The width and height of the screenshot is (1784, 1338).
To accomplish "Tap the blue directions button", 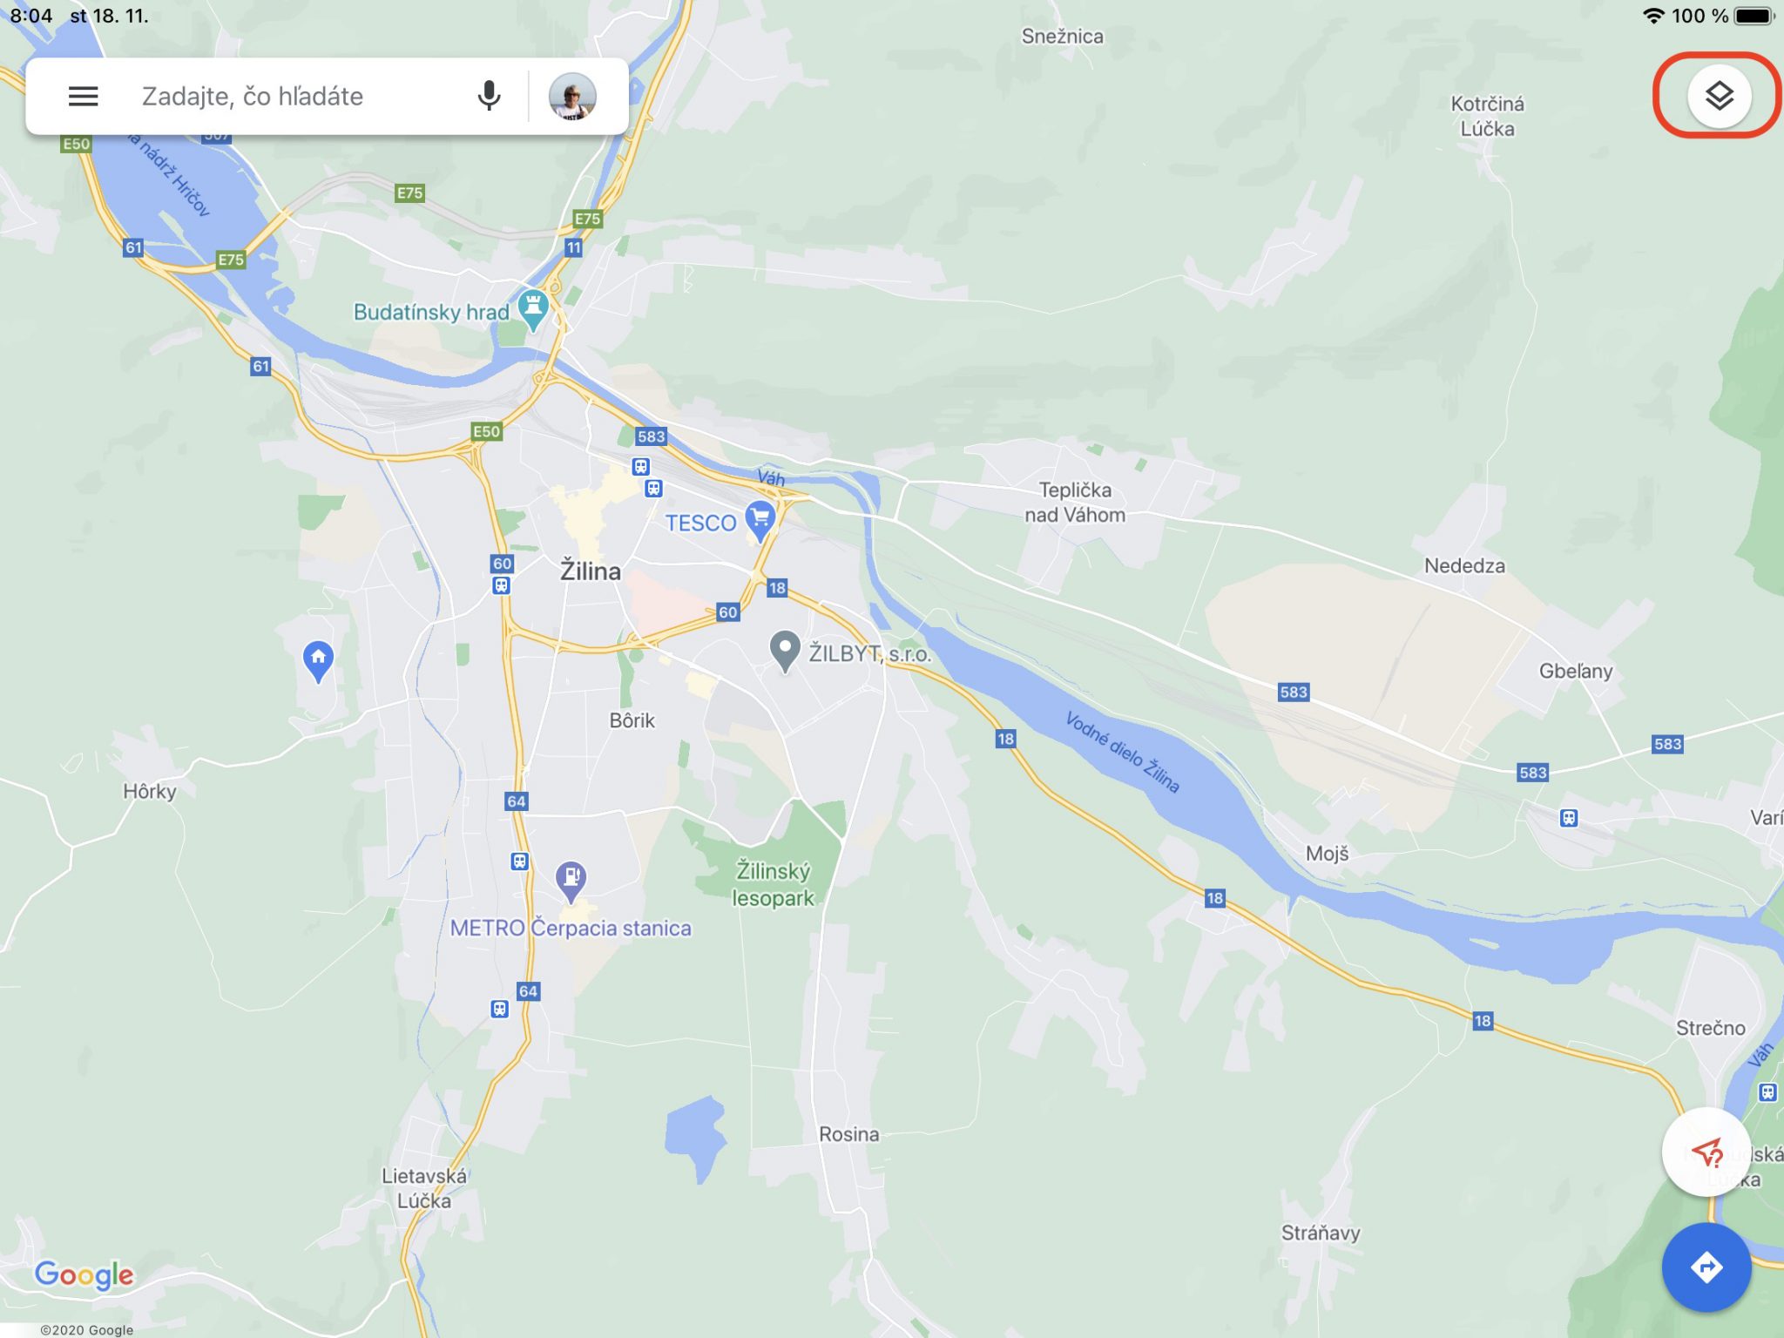I will (1706, 1267).
